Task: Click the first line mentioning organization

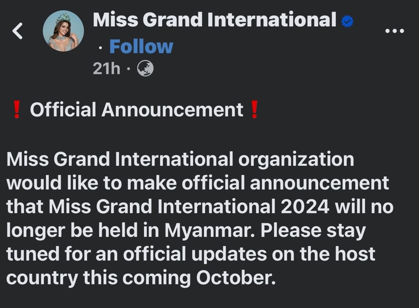Action: (180, 160)
